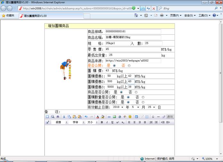
Task: Select '是' for 團購數量是否公開
Action: pyautogui.click(x=128, y=97)
